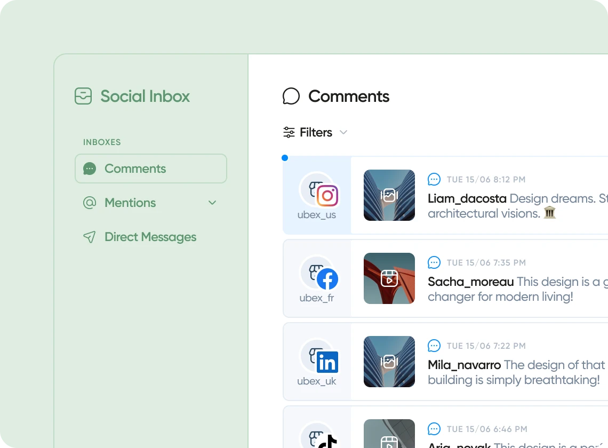608x448 pixels.
Task: Open the post thumbnail in Mila_navarro's comment
Action: (x=389, y=362)
